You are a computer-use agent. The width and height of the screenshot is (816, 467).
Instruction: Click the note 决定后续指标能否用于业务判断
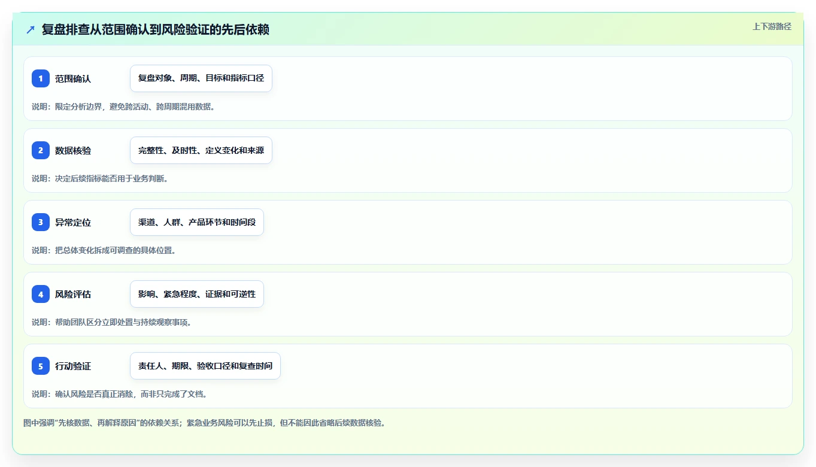(x=100, y=178)
